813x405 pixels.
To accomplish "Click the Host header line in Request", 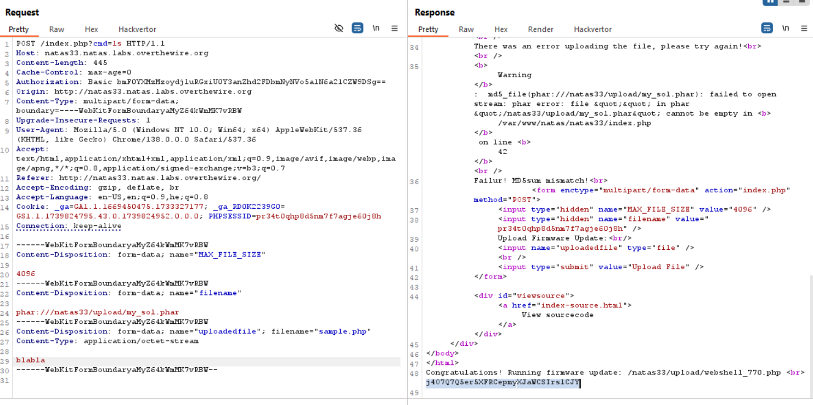I will point(112,53).
